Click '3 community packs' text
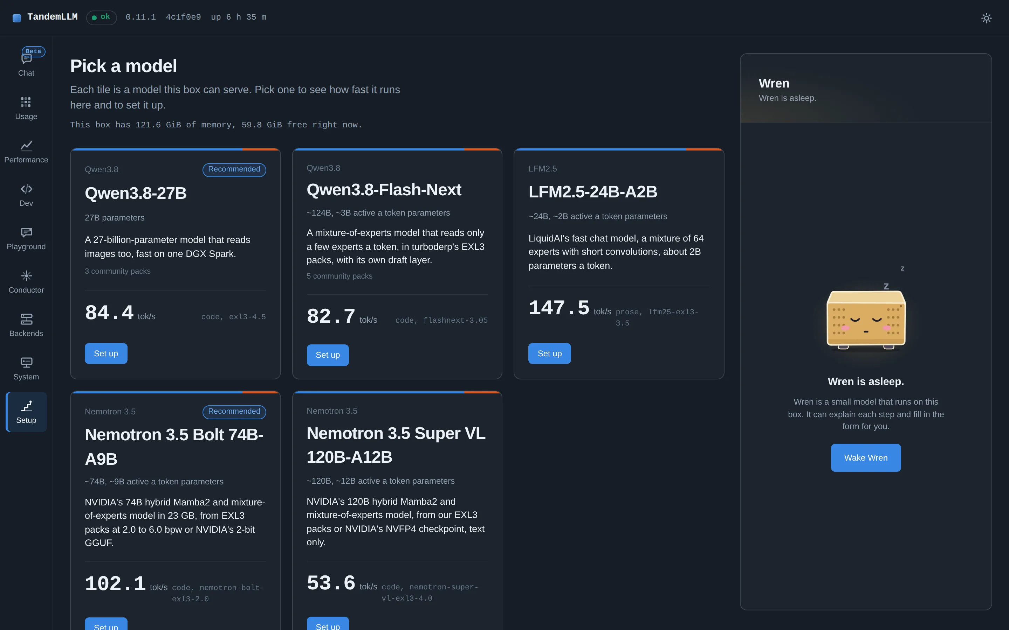Screen dimensions: 1009x630 (118, 271)
